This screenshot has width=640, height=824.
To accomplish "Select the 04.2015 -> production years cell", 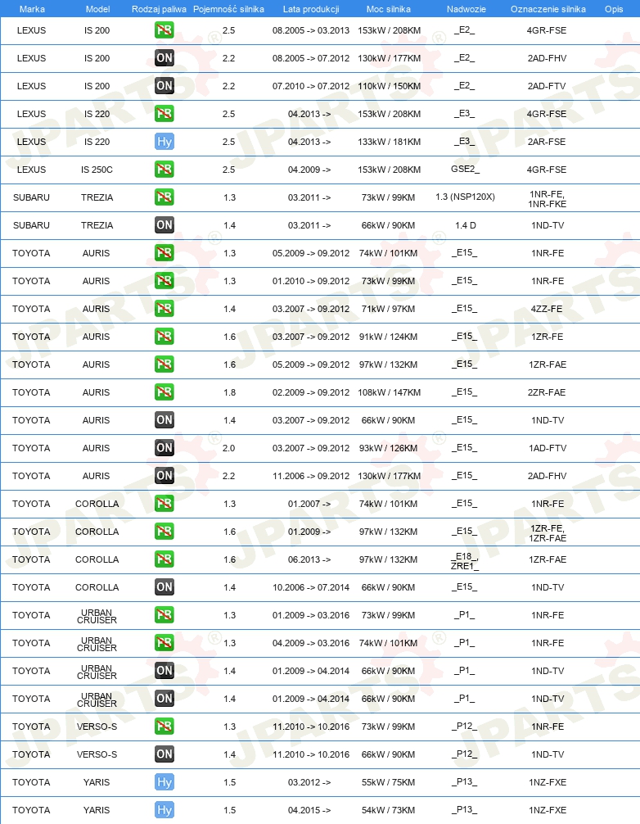I will pos(309,810).
